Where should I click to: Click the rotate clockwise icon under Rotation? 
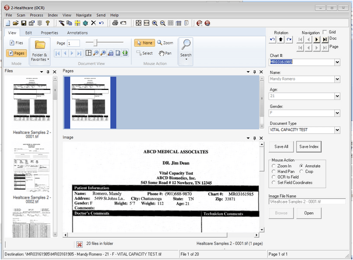(289, 40)
